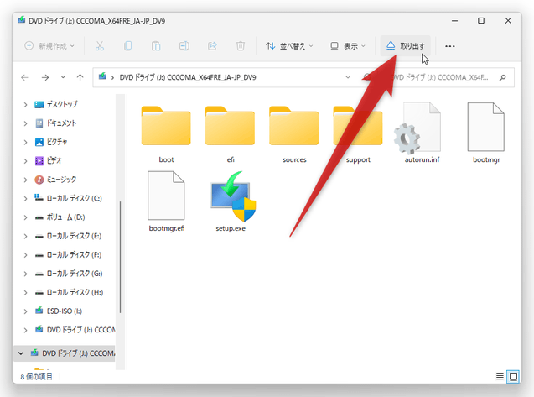Image resolution: width=534 pixels, height=397 pixels.
Task: Expand the ドキュメント tree node
Action: point(25,123)
